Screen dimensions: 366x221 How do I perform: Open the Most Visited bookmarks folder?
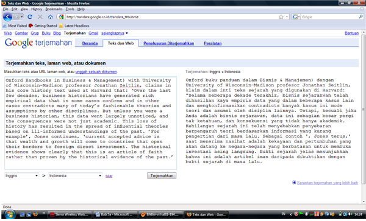pos(15,26)
